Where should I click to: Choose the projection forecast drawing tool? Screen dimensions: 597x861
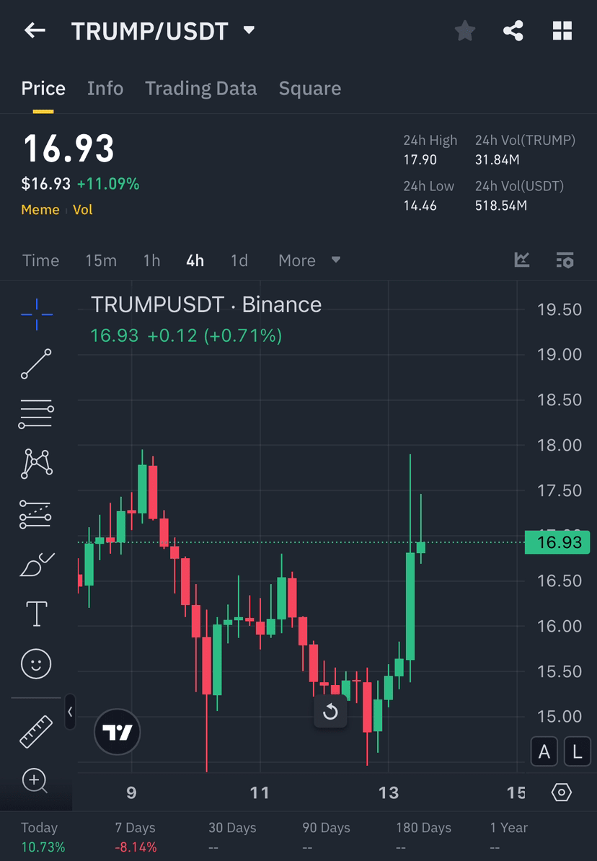(35, 513)
